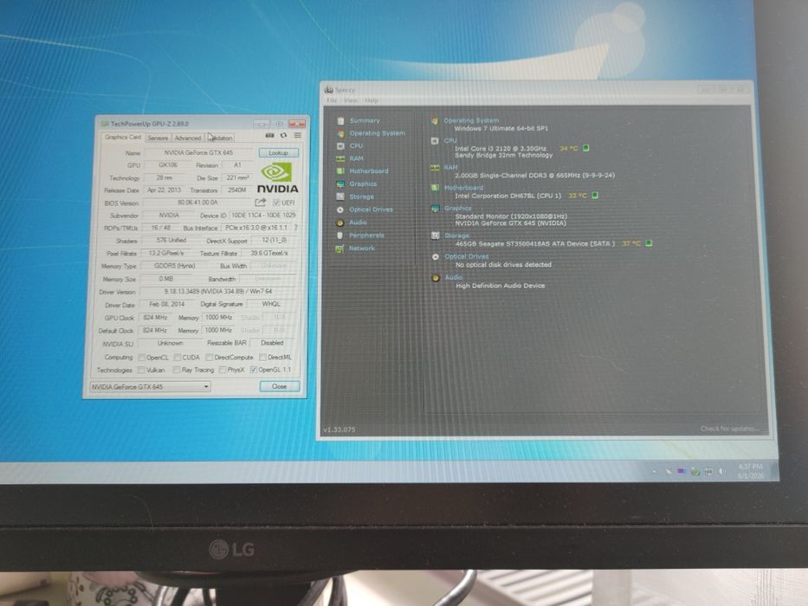Toggle DirectML checkbox
The image size is (808, 606).
[262, 357]
